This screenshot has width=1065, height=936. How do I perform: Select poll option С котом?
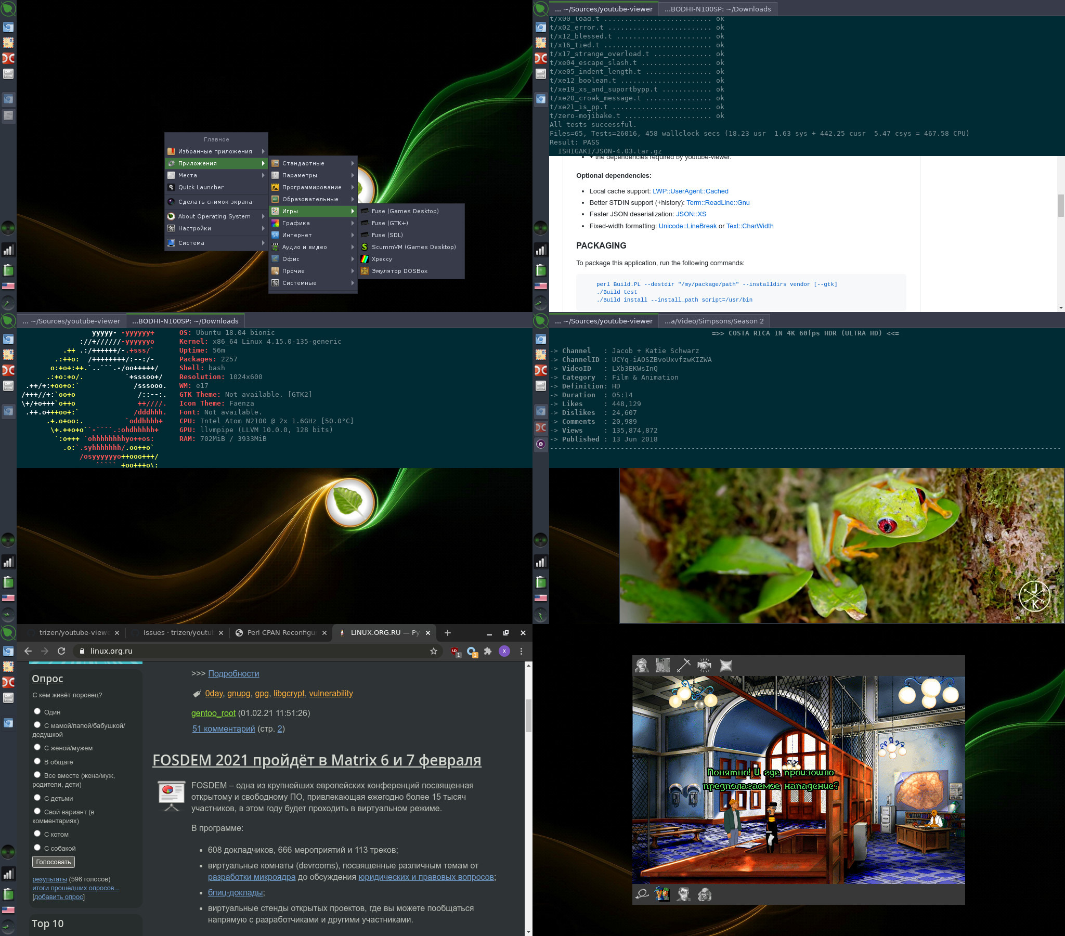click(37, 834)
